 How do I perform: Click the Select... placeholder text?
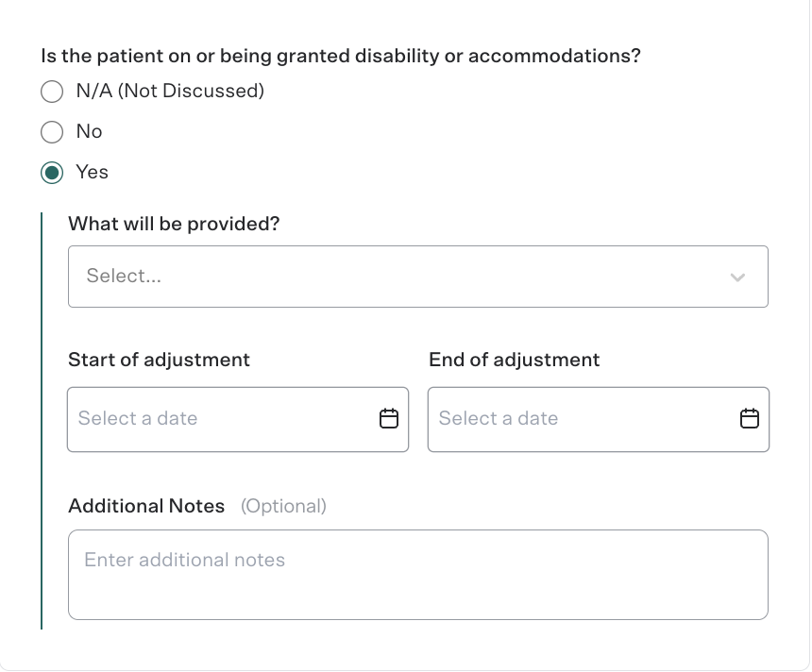(x=124, y=276)
